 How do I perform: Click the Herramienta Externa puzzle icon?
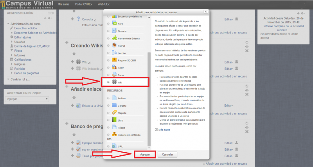114,38
